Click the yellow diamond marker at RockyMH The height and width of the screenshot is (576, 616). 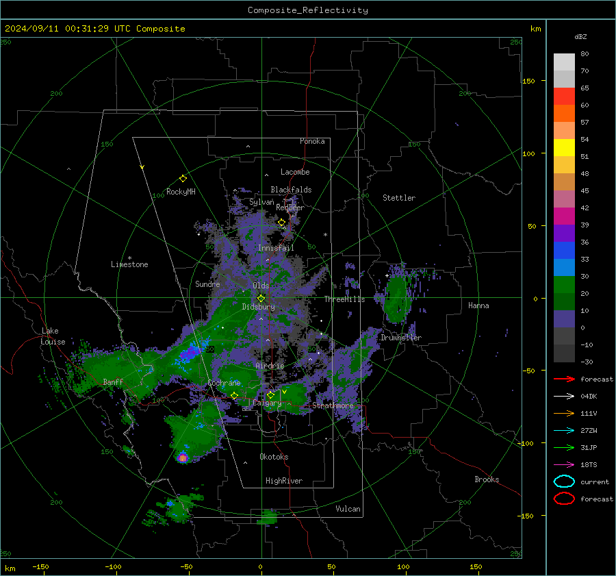click(x=183, y=179)
